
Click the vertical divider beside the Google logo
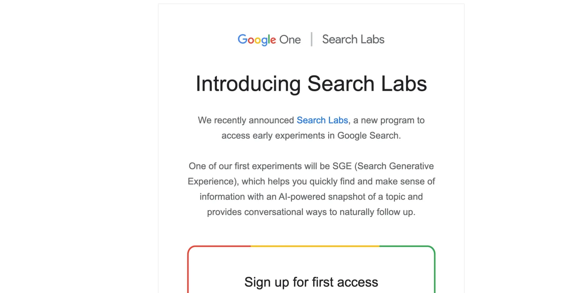pos(311,39)
